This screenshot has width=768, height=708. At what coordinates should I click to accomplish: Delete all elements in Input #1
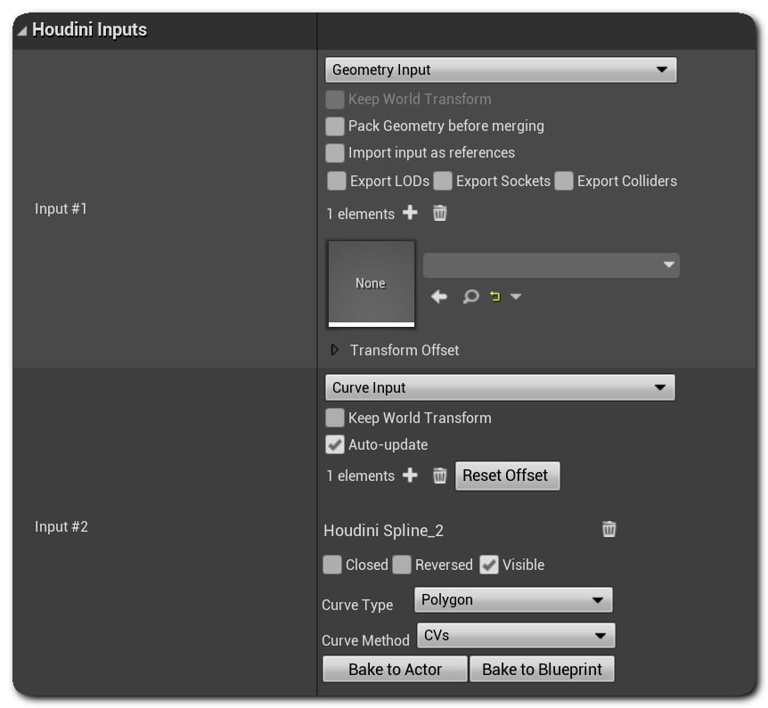point(440,213)
